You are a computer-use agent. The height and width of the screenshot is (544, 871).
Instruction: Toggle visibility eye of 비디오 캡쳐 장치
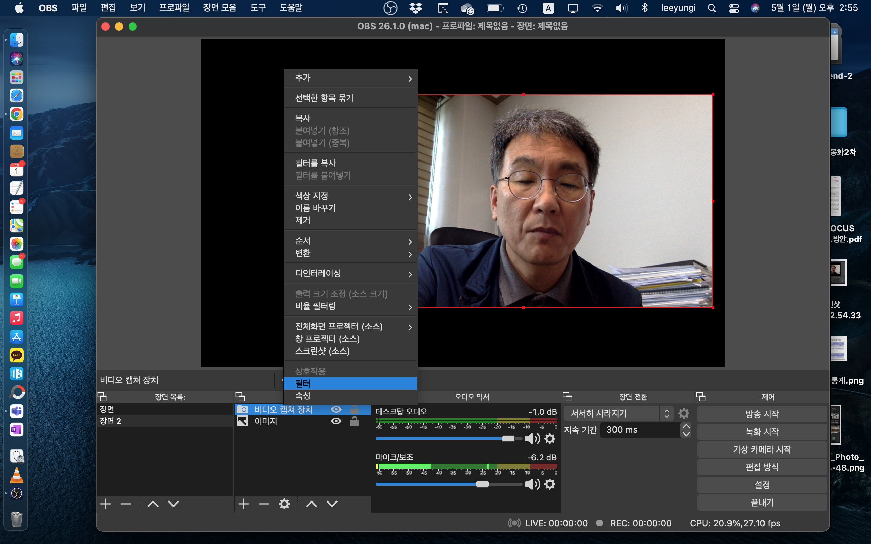(x=336, y=409)
